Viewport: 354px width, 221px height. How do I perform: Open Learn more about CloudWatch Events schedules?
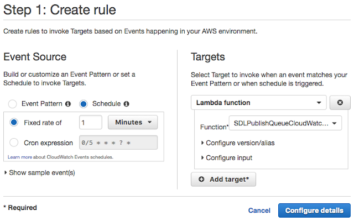pyautogui.click(x=60, y=157)
